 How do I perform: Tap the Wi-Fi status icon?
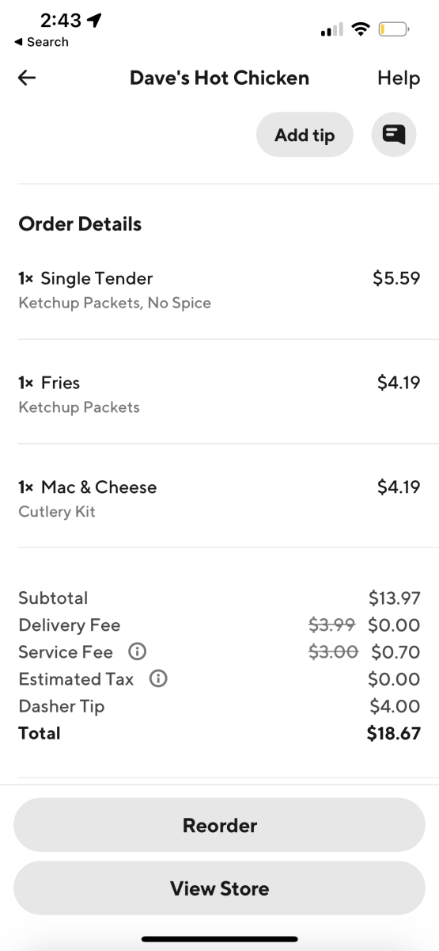(x=361, y=29)
